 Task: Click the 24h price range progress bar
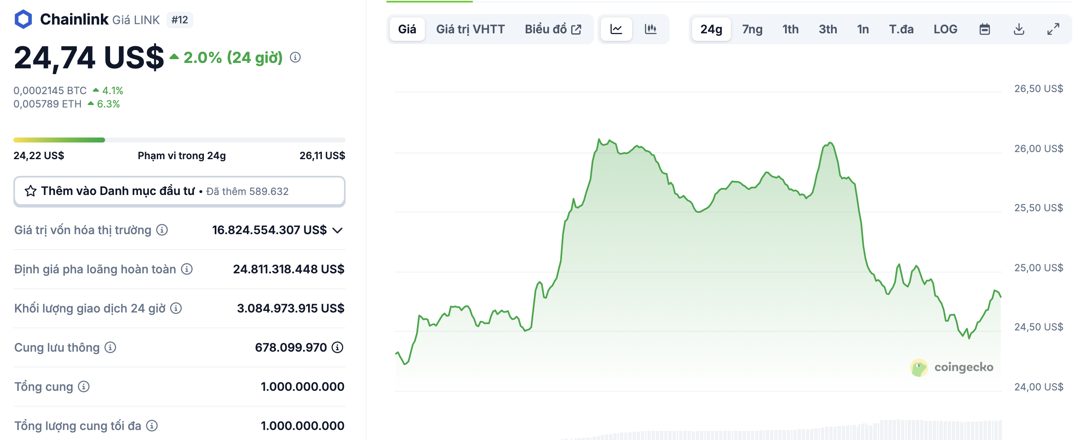179,140
